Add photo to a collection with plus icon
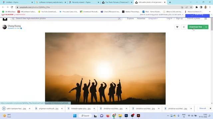Viewport: 213px width, 119px height. click(184, 27)
